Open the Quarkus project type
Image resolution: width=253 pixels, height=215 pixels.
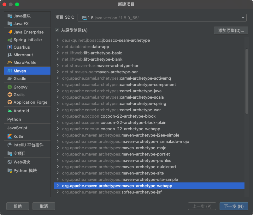point(10,47)
